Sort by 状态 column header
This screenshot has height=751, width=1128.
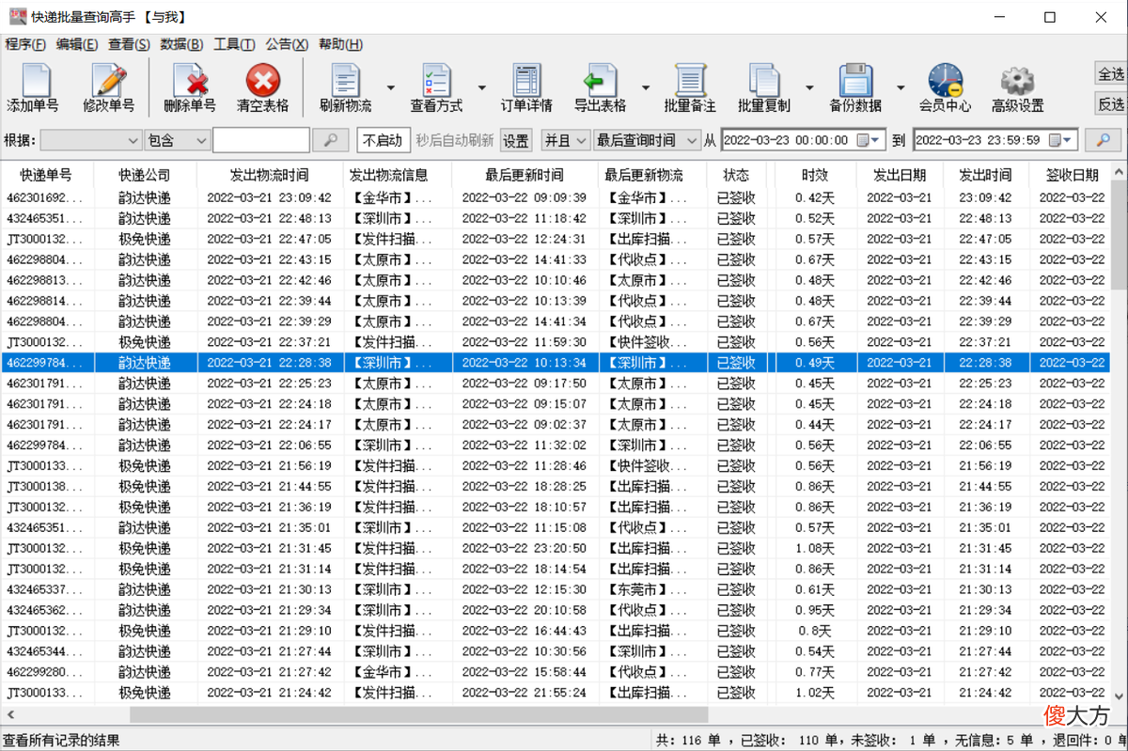(736, 175)
